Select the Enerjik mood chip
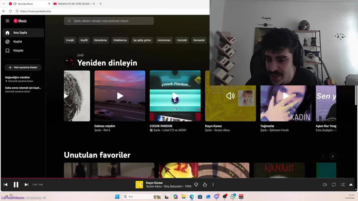Viewport: 358px width, 201px height. [70, 40]
